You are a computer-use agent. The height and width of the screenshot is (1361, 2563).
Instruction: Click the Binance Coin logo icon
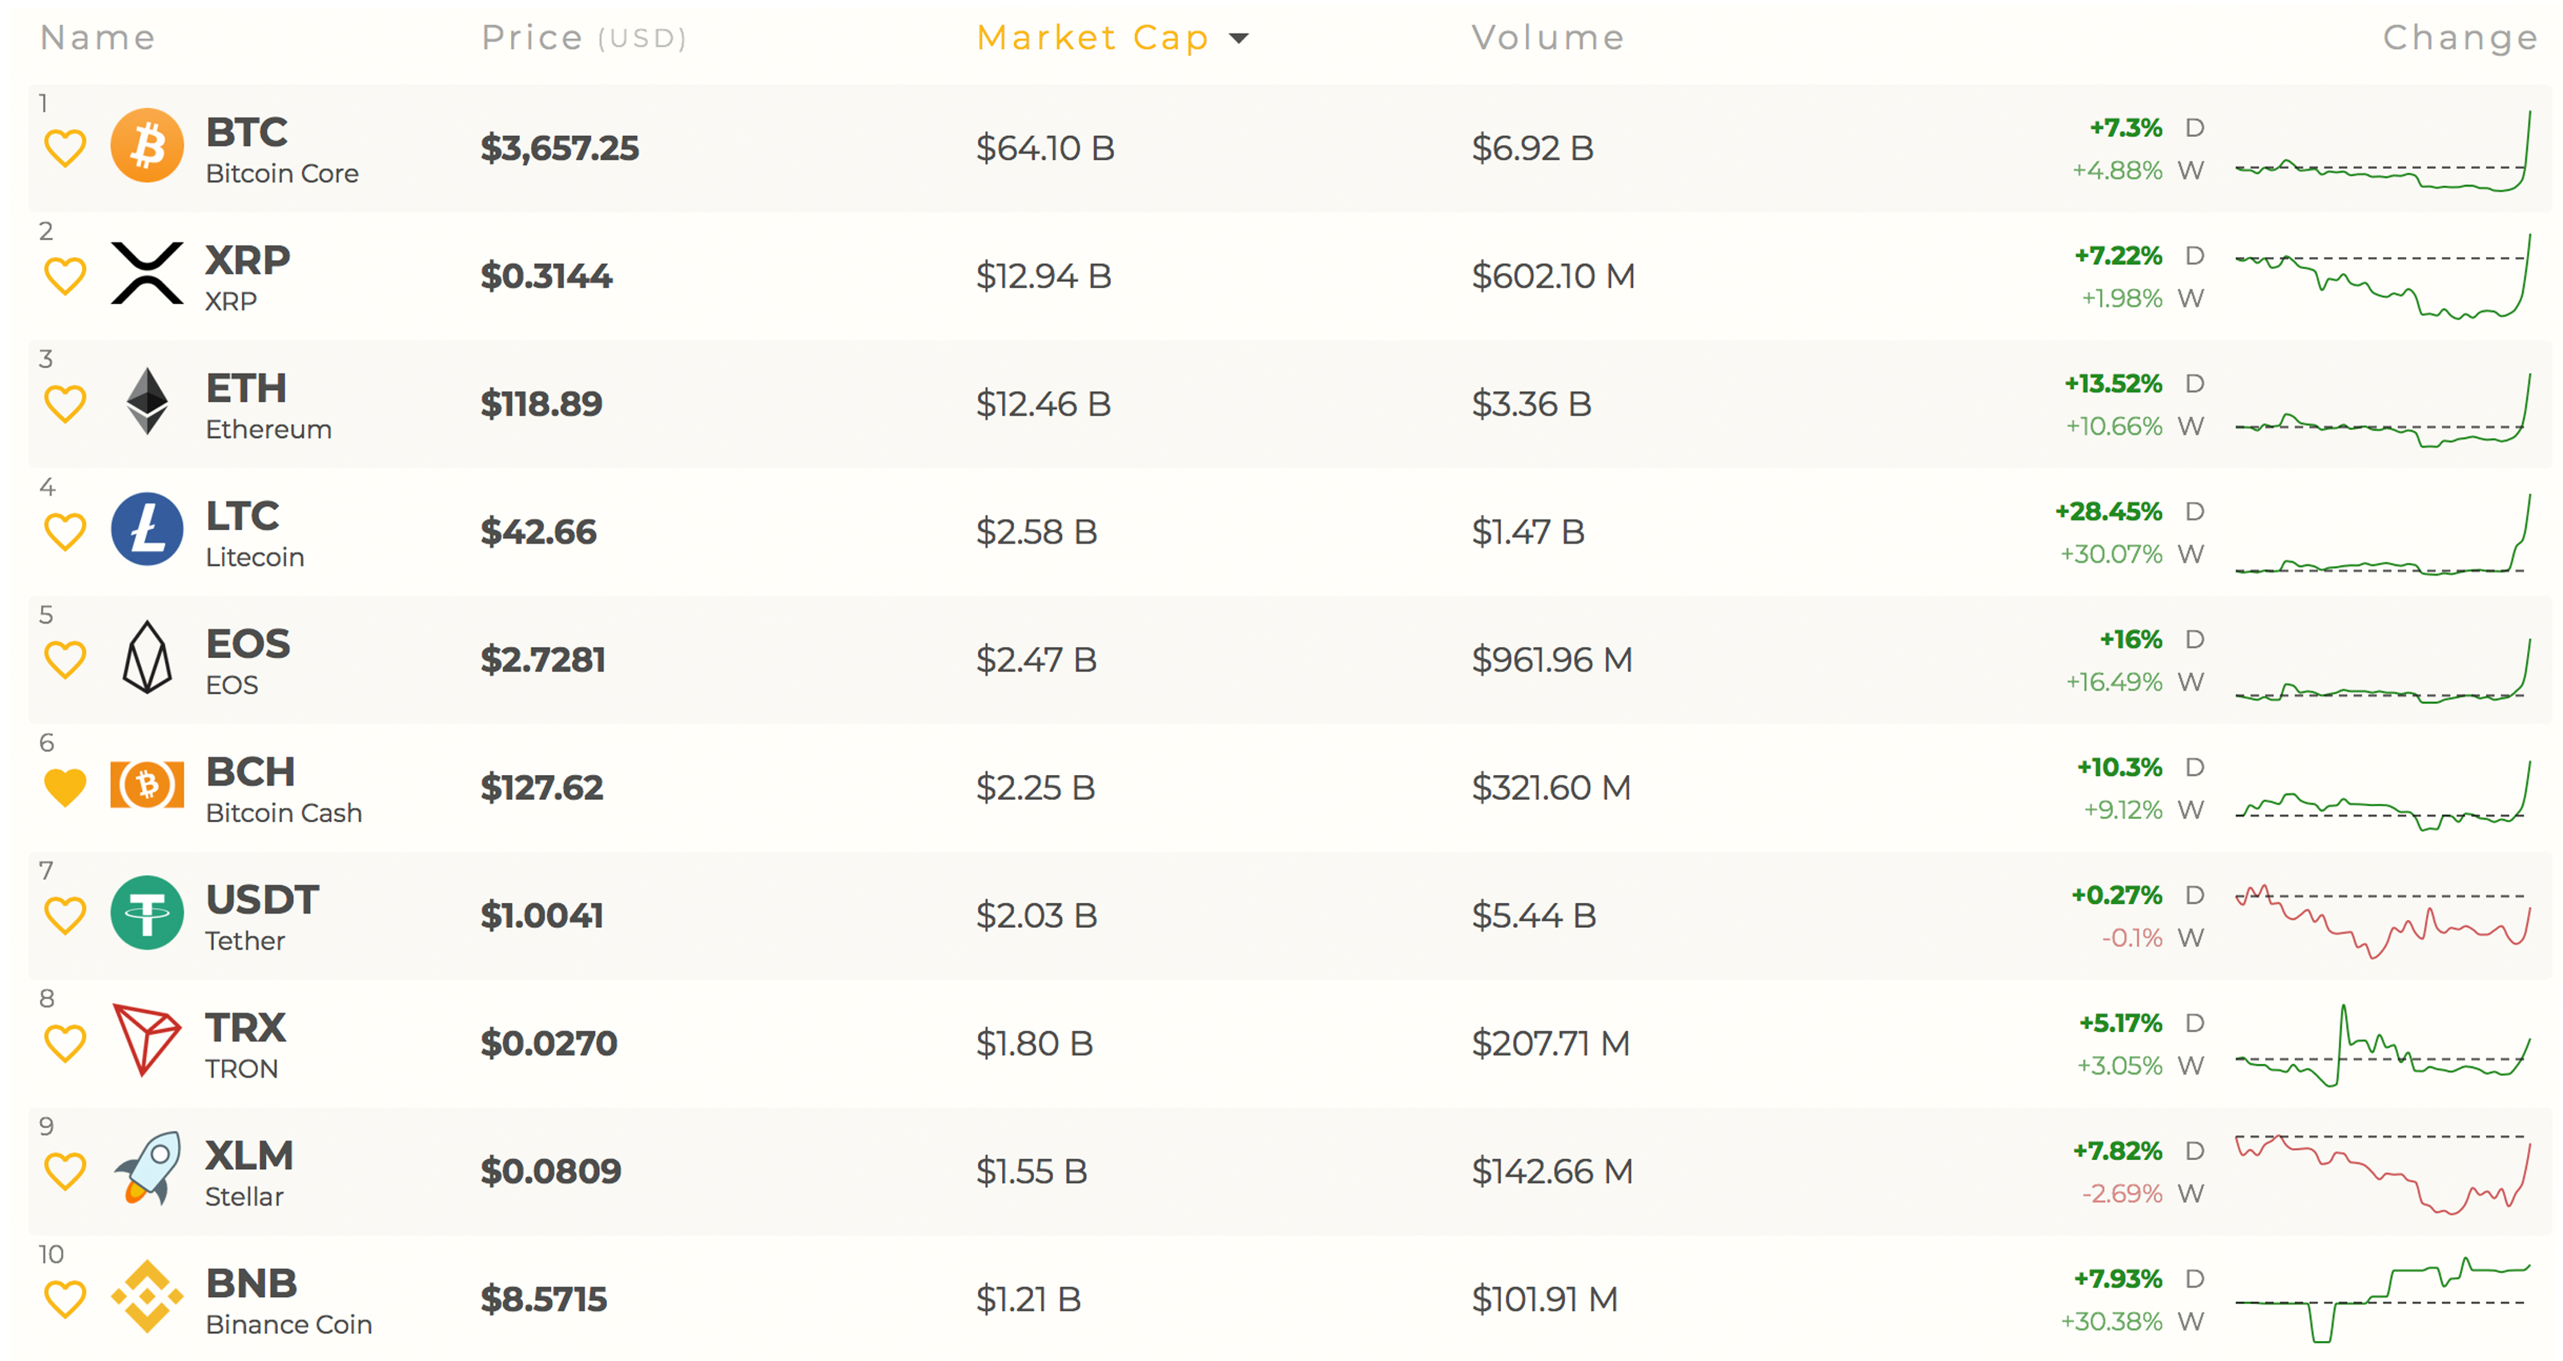[147, 1296]
